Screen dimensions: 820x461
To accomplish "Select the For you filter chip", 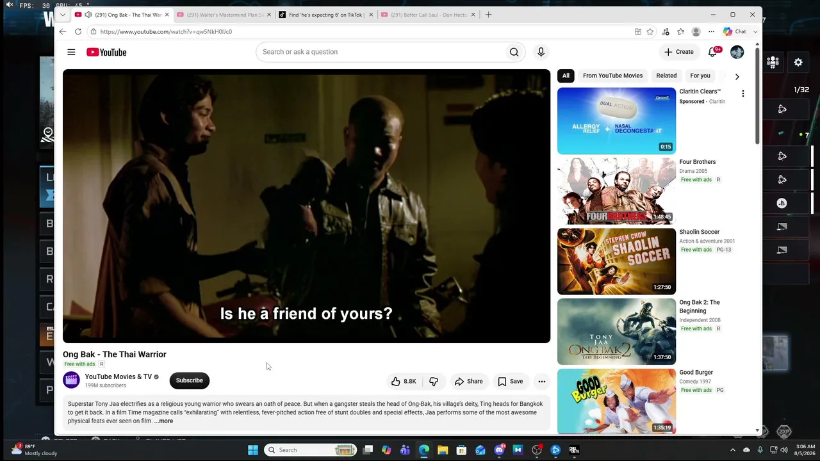I will (700, 76).
